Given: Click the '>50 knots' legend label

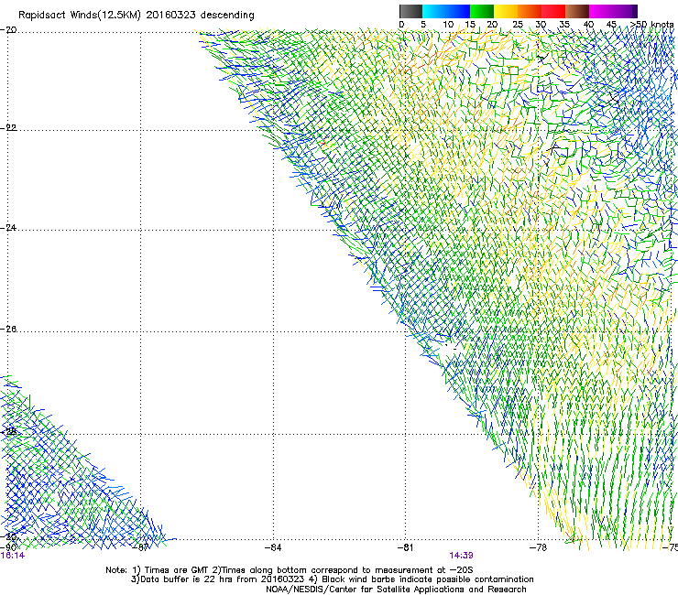Looking at the screenshot, I should (652, 25).
